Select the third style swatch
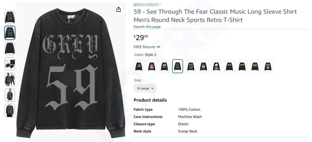The width and height of the screenshot is (312, 142). tap(165, 66)
